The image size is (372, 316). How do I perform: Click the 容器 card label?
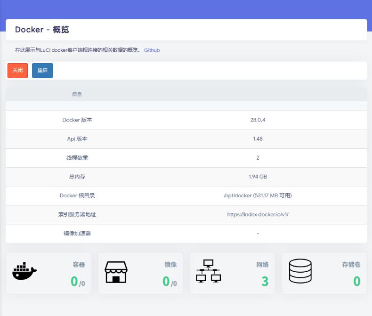[79, 265]
